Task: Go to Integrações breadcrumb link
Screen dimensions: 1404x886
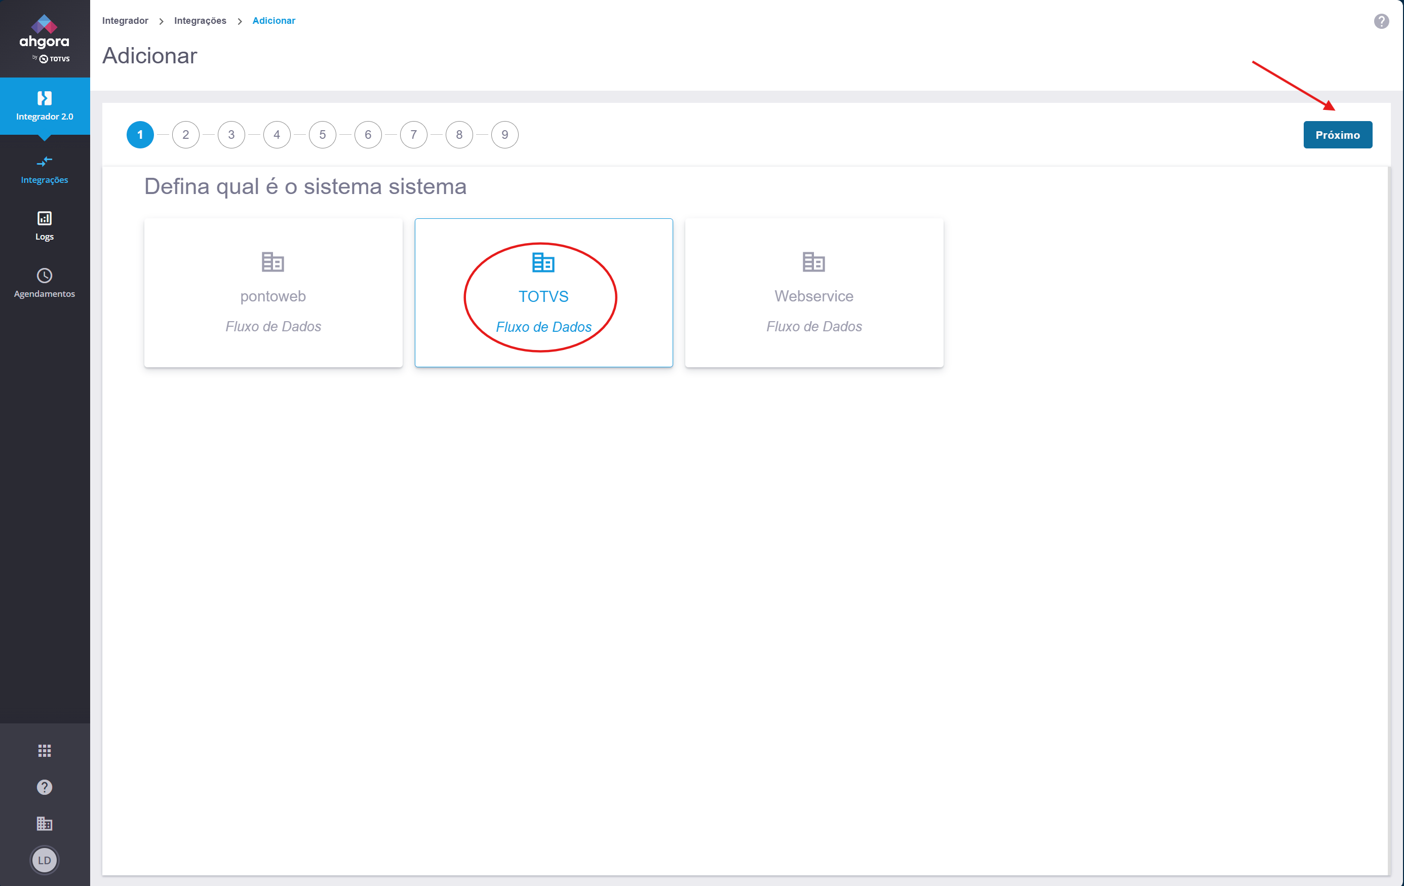Action: pyautogui.click(x=200, y=20)
